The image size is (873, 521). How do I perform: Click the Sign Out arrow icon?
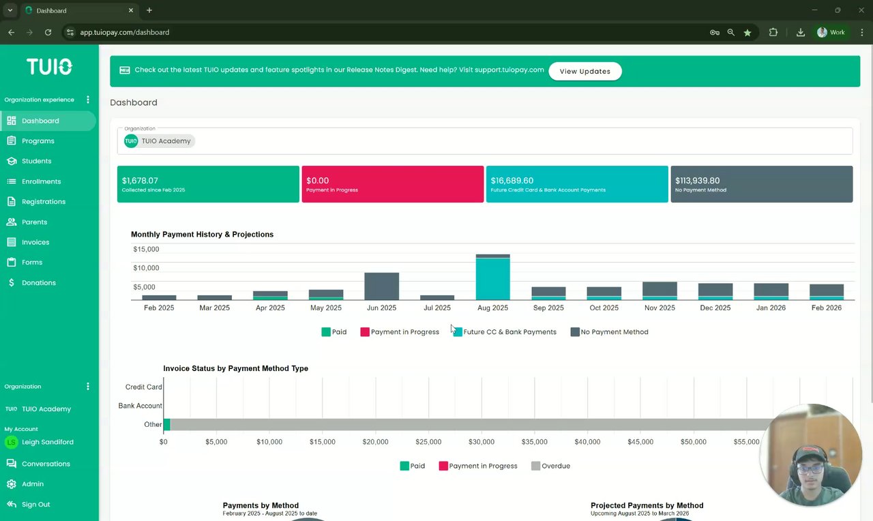[x=11, y=505]
